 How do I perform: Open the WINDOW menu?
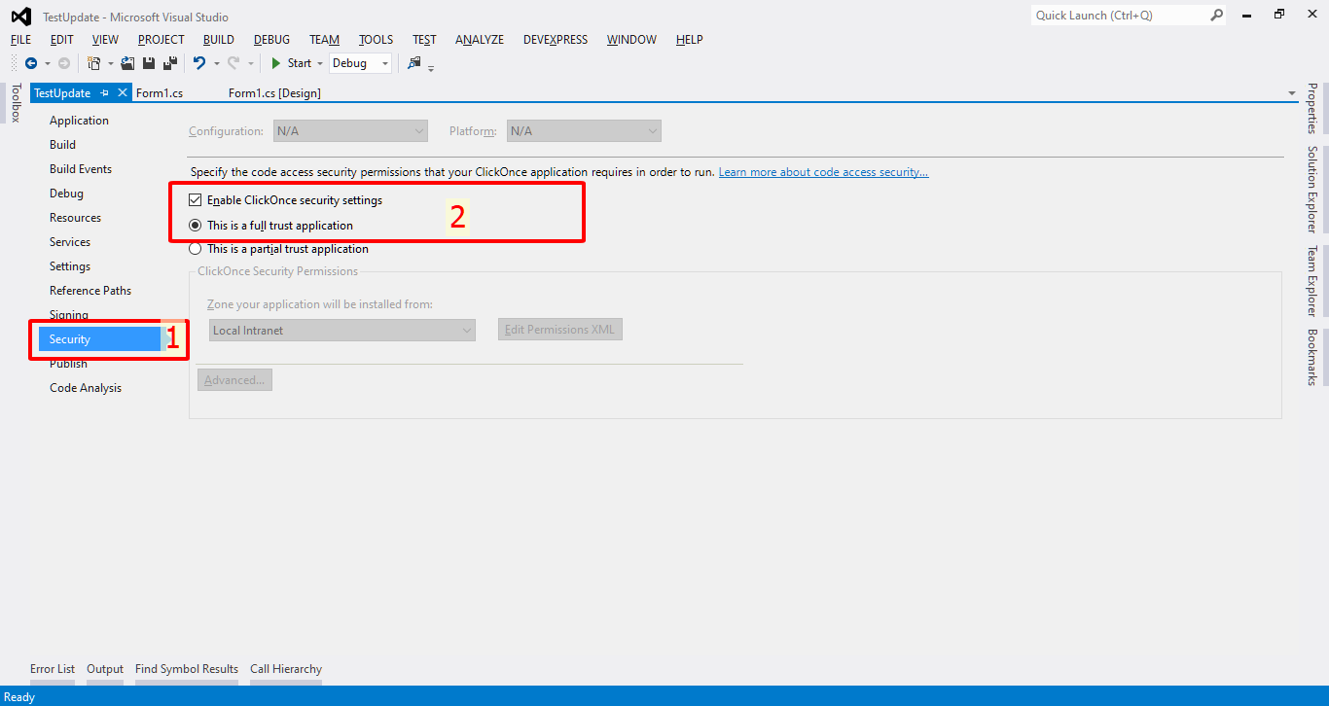click(x=631, y=40)
